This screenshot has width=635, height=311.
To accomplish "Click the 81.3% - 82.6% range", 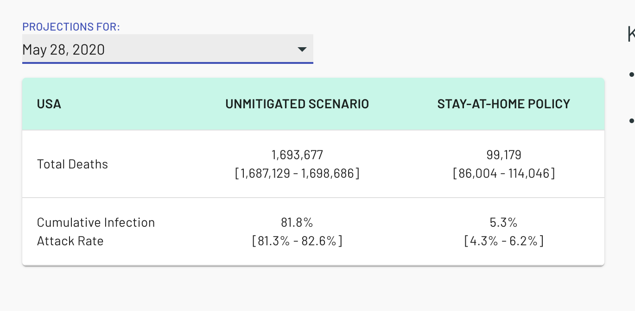I will point(297,241).
